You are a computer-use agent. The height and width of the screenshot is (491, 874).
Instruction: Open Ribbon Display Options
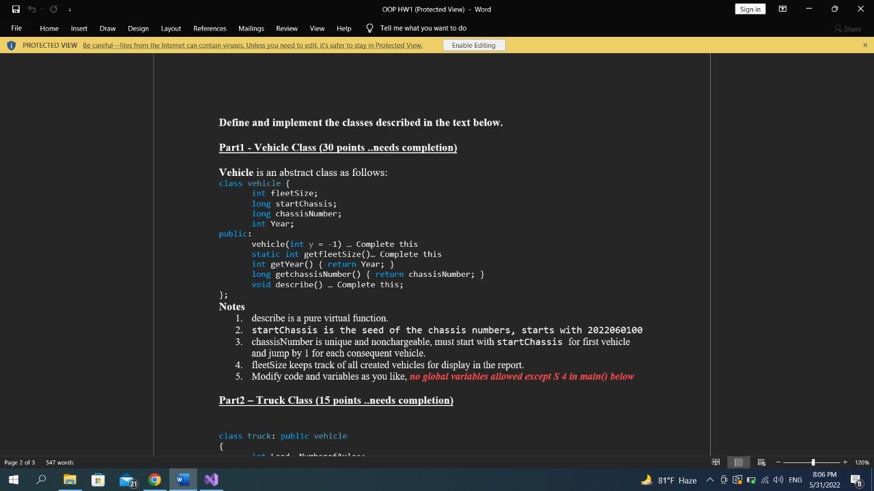[783, 9]
